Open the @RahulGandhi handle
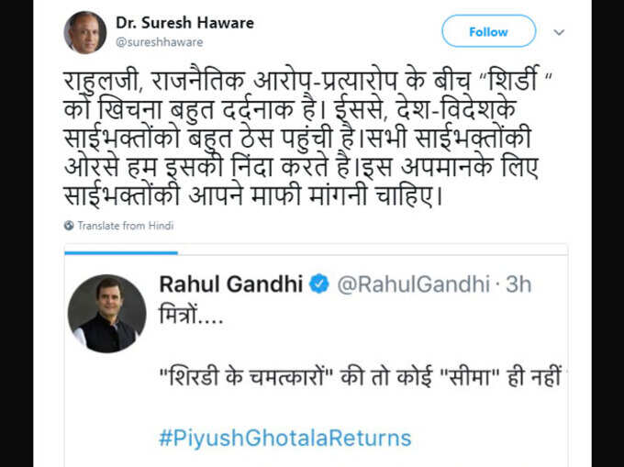The image size is (624, 467). (x=413, y=284)
